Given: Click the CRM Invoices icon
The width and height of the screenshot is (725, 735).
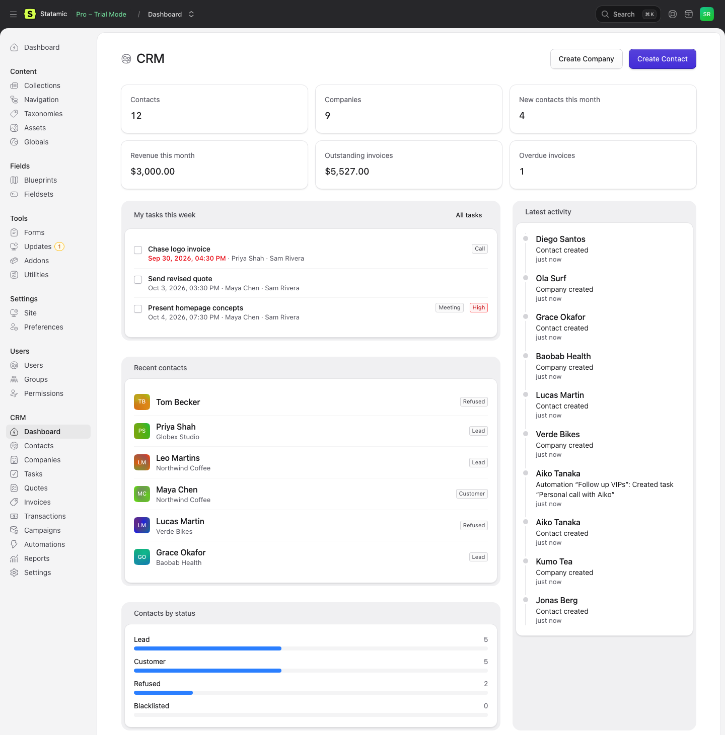Looking at the screenshot, I should click(14, 502).
